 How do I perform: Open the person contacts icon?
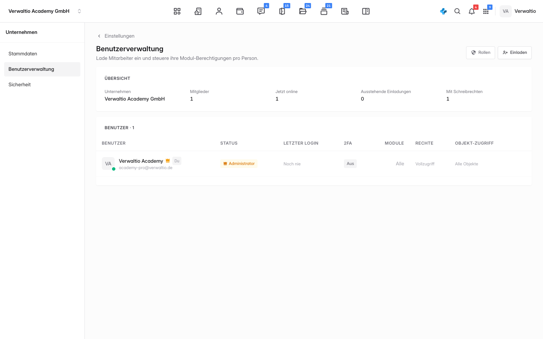[x=219, y=11]
